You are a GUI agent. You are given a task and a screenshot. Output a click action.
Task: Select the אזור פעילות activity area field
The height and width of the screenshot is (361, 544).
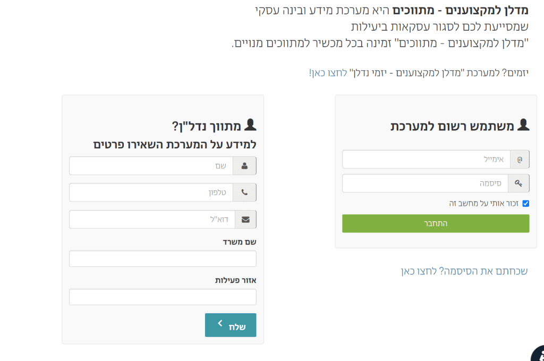[x=163, y=297]
